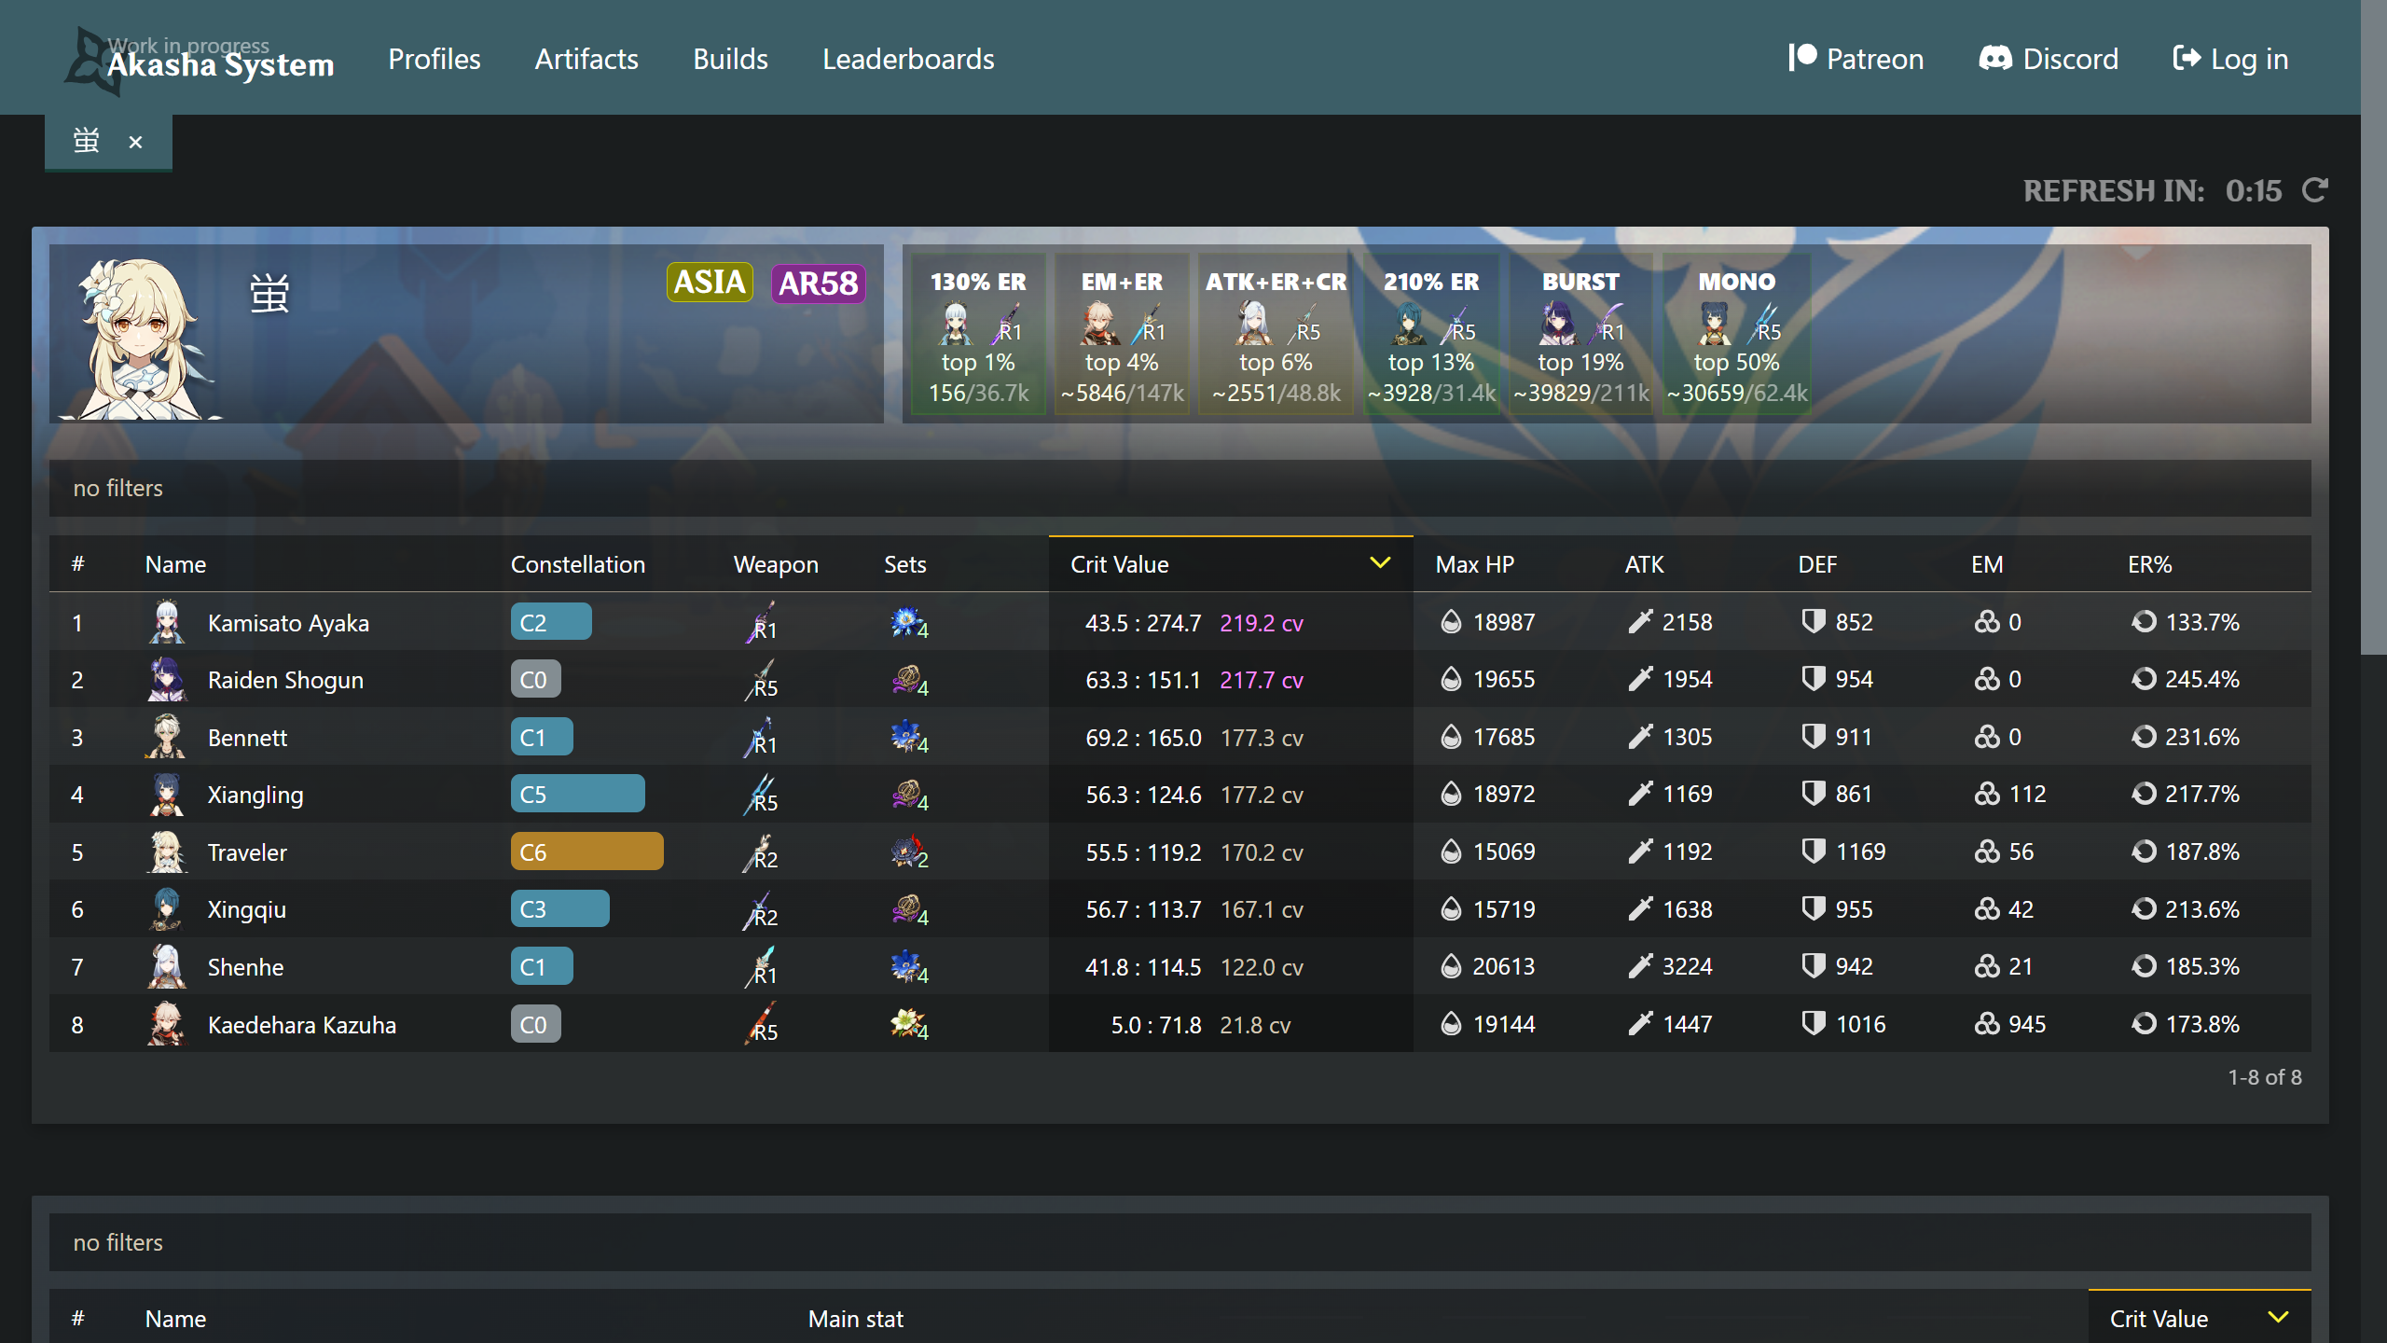Sort by Constellation column header
The image size is (2387, 1343).
click(x=577, y=564)
